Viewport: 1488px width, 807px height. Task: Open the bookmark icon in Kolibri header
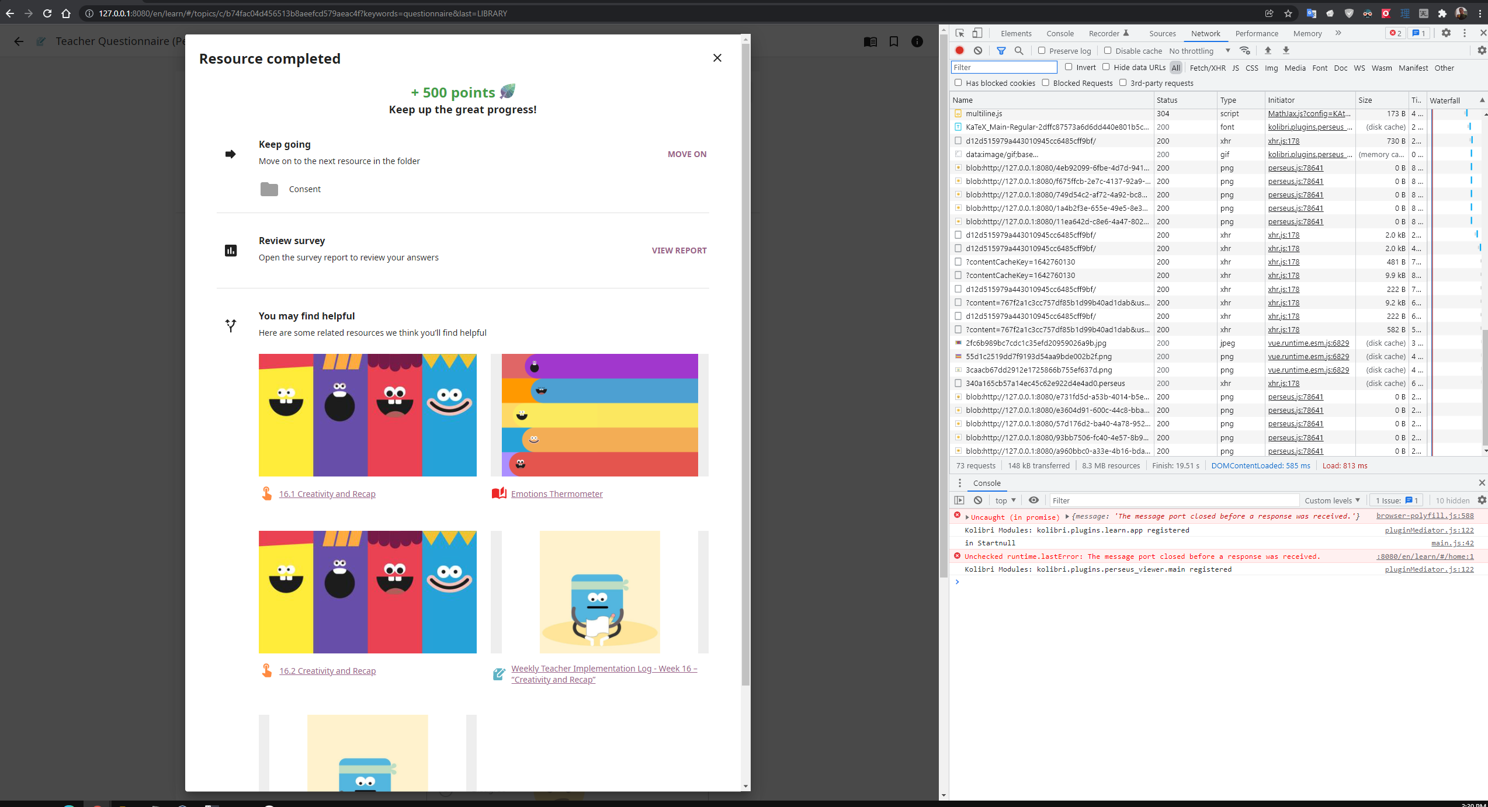click(894, 41)
